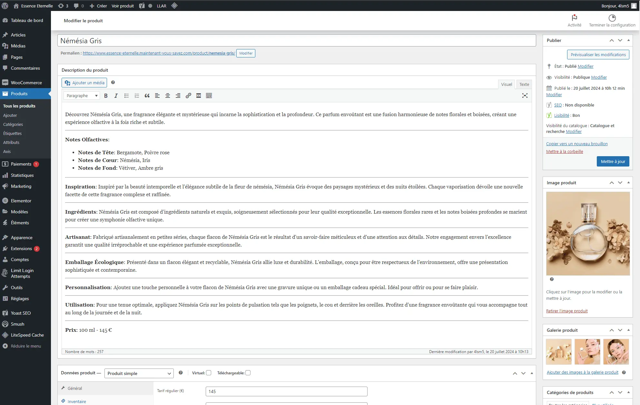
Task: Go to Catégories under Produits
Action: tap(13, 124)
